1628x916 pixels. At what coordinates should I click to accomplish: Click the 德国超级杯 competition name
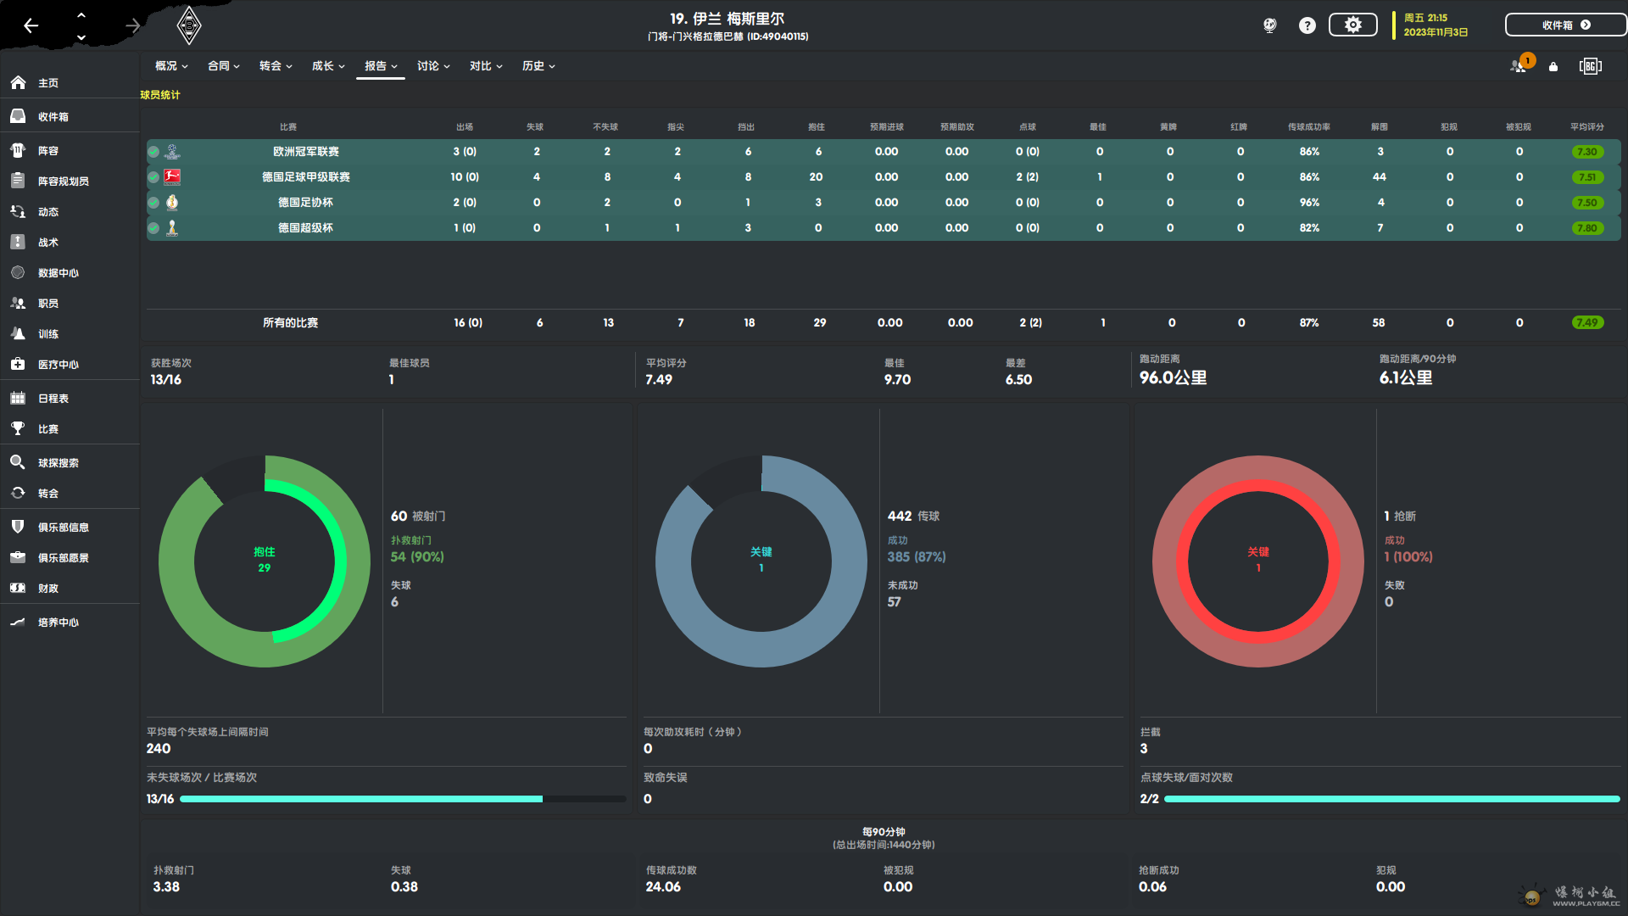[306, 228]
